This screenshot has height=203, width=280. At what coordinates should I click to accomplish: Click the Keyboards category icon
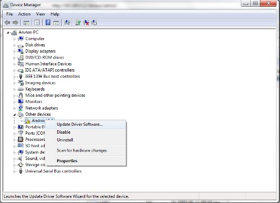pos(21,89)
